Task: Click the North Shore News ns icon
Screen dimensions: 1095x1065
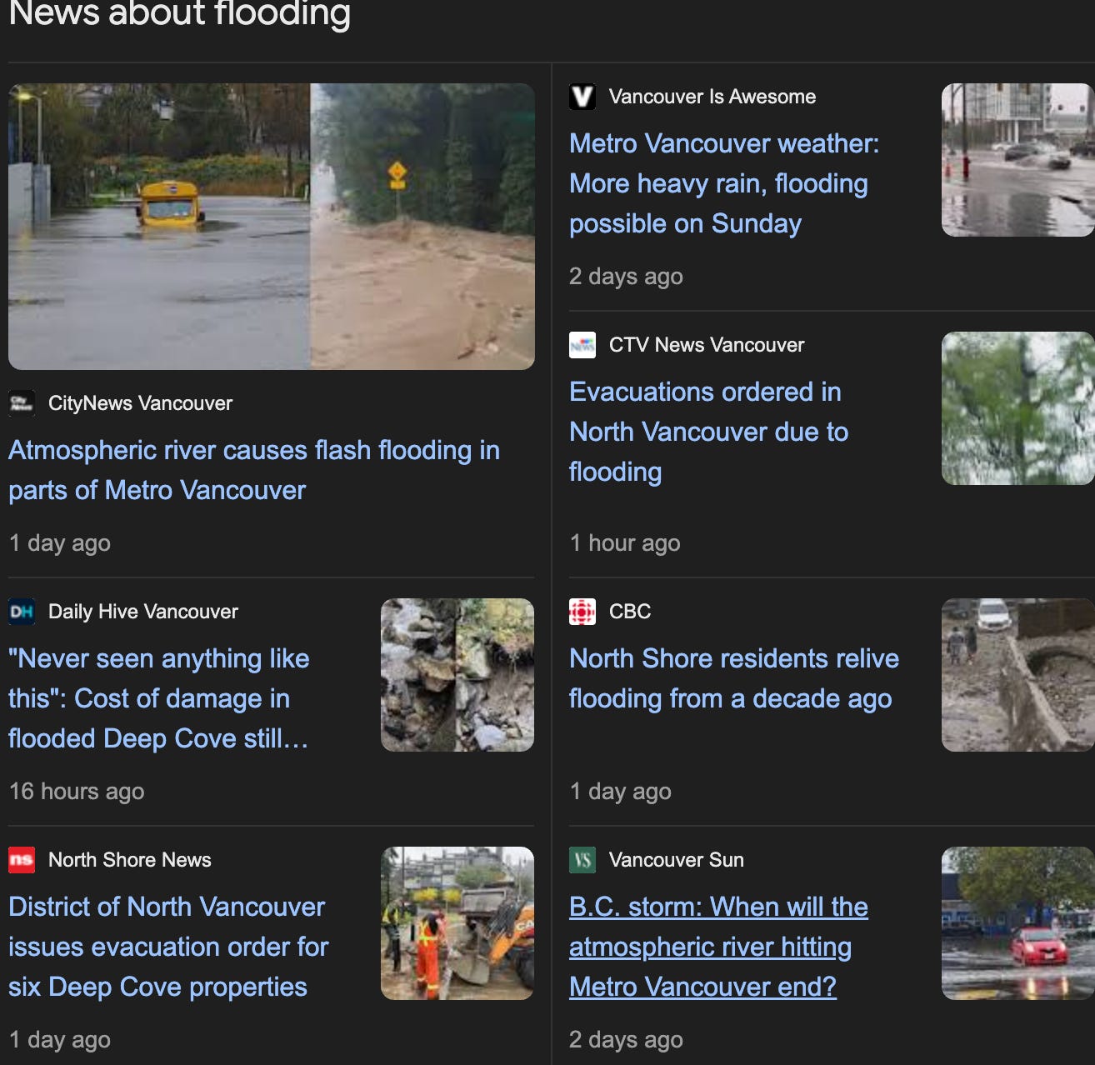Action: [22, 860]
